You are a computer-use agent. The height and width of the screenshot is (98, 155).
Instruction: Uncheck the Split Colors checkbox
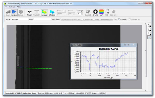pyautogui.click(x=119, y=19)
